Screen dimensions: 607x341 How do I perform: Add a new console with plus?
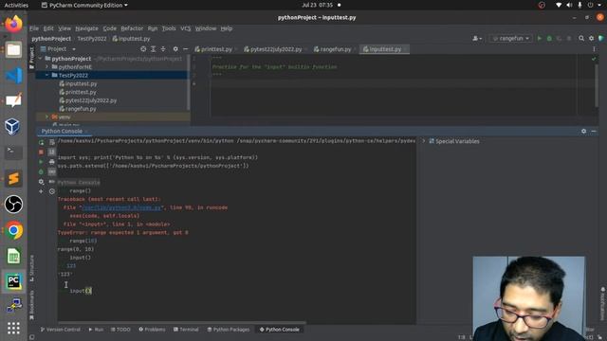click(41, 191)
